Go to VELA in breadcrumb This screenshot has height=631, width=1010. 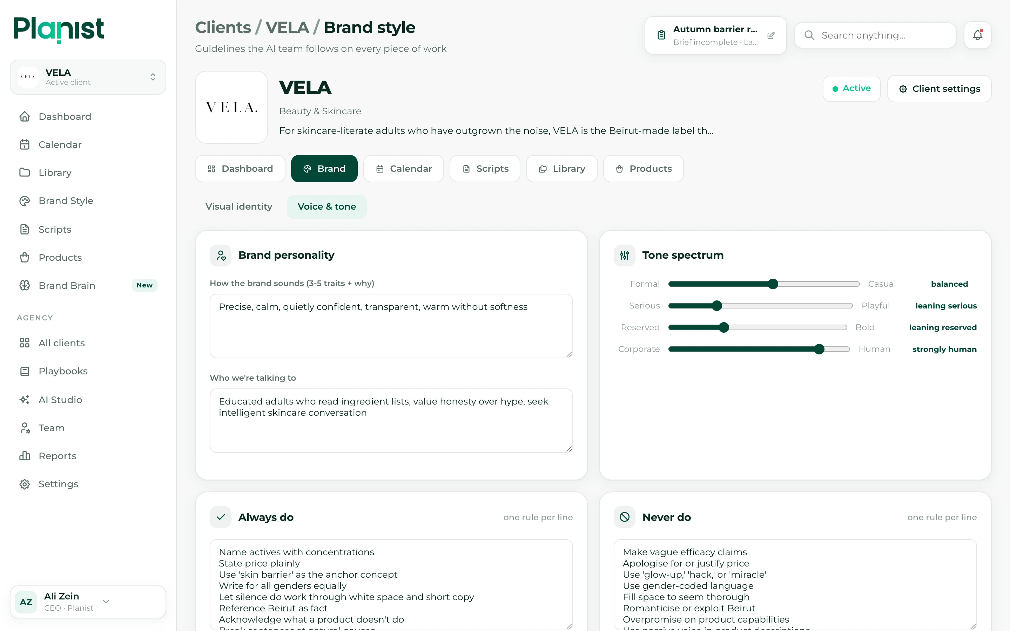(287, 28)
